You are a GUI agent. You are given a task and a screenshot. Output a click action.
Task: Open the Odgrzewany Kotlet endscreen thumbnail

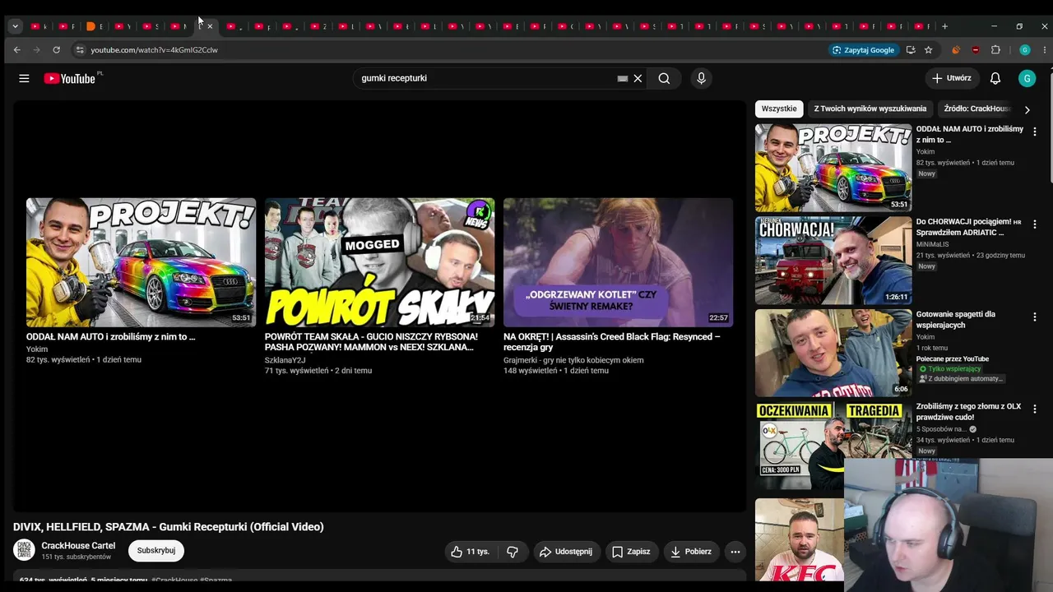coord(618,262)
